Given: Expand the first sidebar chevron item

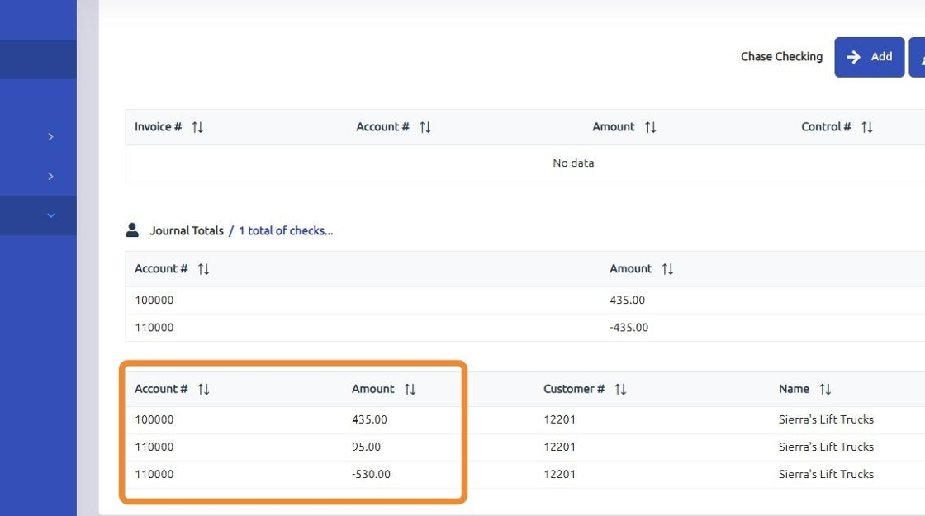Looking at the screenshot, I should (50, 136).
